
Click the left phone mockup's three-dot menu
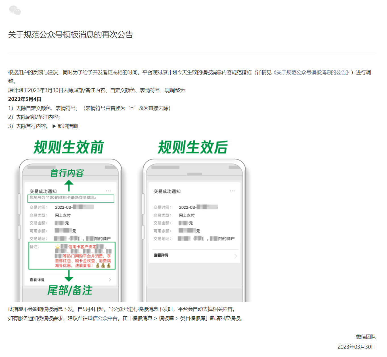(108, 191)
